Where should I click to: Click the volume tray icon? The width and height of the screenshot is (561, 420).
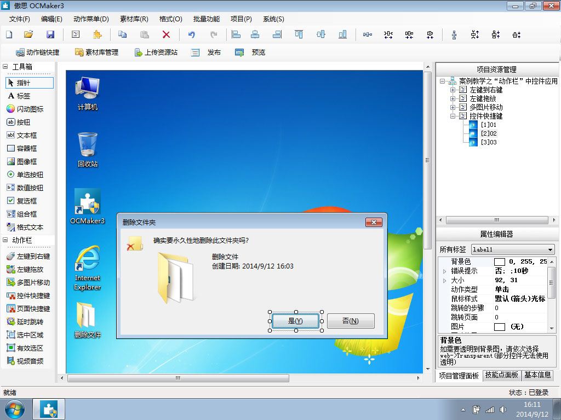503,410
